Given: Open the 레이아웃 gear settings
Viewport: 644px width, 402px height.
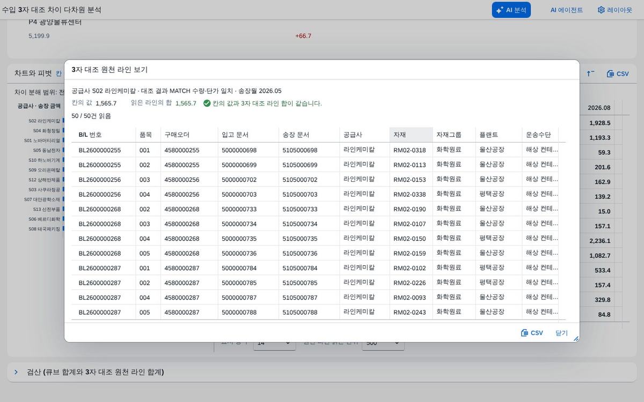Looking at the screenshot, I should [x=615, y=10].
